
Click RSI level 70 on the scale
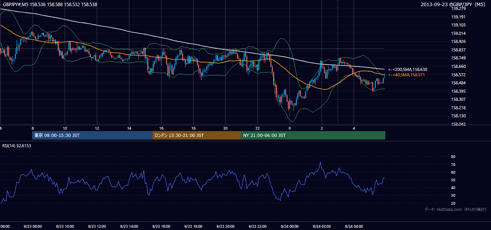(x=453, y=164)
